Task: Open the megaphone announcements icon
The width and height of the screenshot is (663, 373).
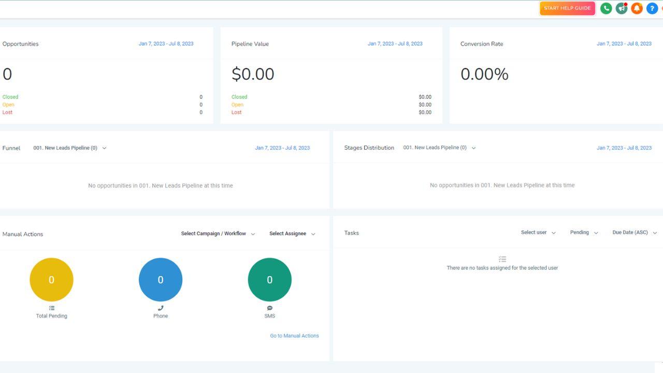Action: (x=622, y=8)
